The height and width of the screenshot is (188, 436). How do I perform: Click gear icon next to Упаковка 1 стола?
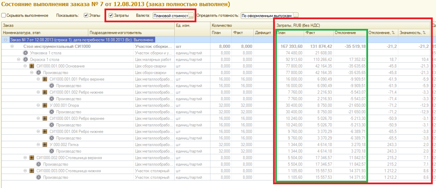point(26,53)
